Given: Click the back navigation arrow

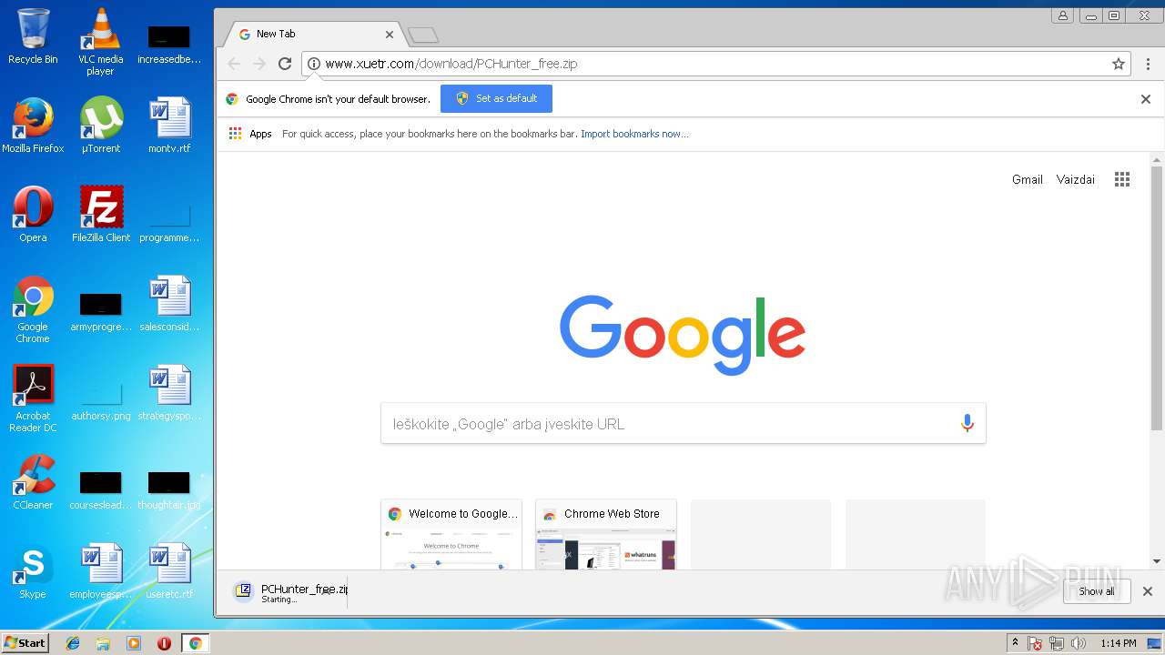Looking at the screenshot, I should [234, 64].
